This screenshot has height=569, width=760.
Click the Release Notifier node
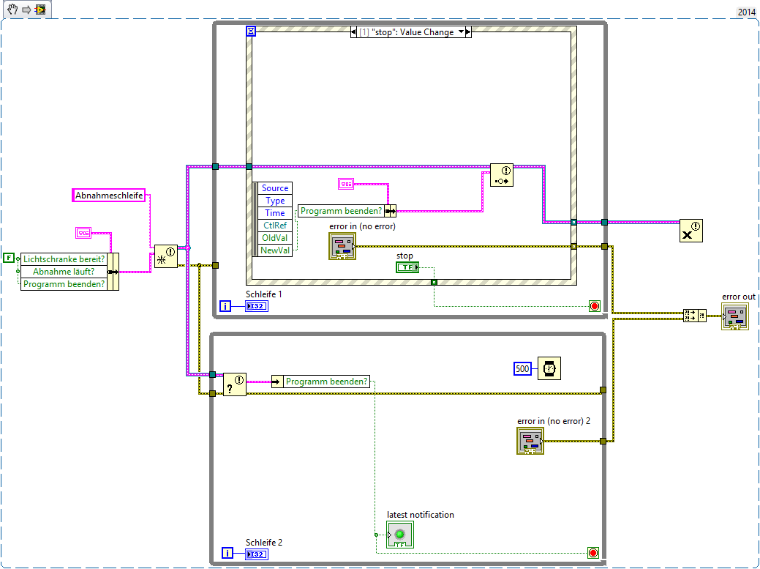[x=691, y=231]
